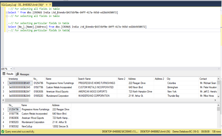Screen dimensions: 222x136
Task: Click the first grid's right horizontal scroll arrow
Action: [215, 100]
